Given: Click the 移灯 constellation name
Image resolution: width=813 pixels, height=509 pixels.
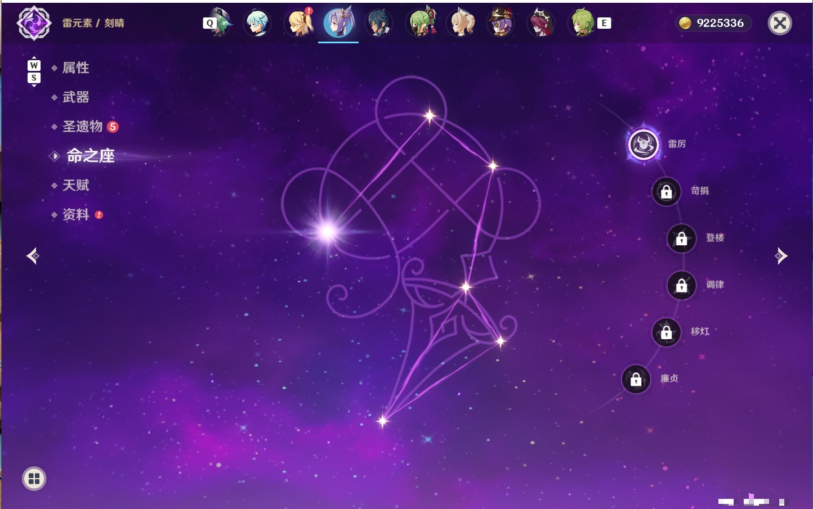Looking at the screenshot, I should tap(700, 331).
